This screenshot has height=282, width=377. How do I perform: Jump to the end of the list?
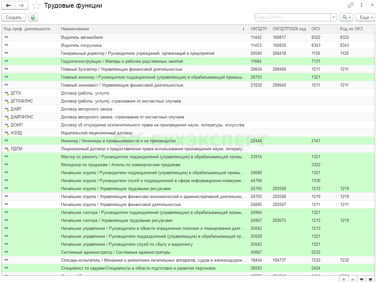click(x=370, y=279)
